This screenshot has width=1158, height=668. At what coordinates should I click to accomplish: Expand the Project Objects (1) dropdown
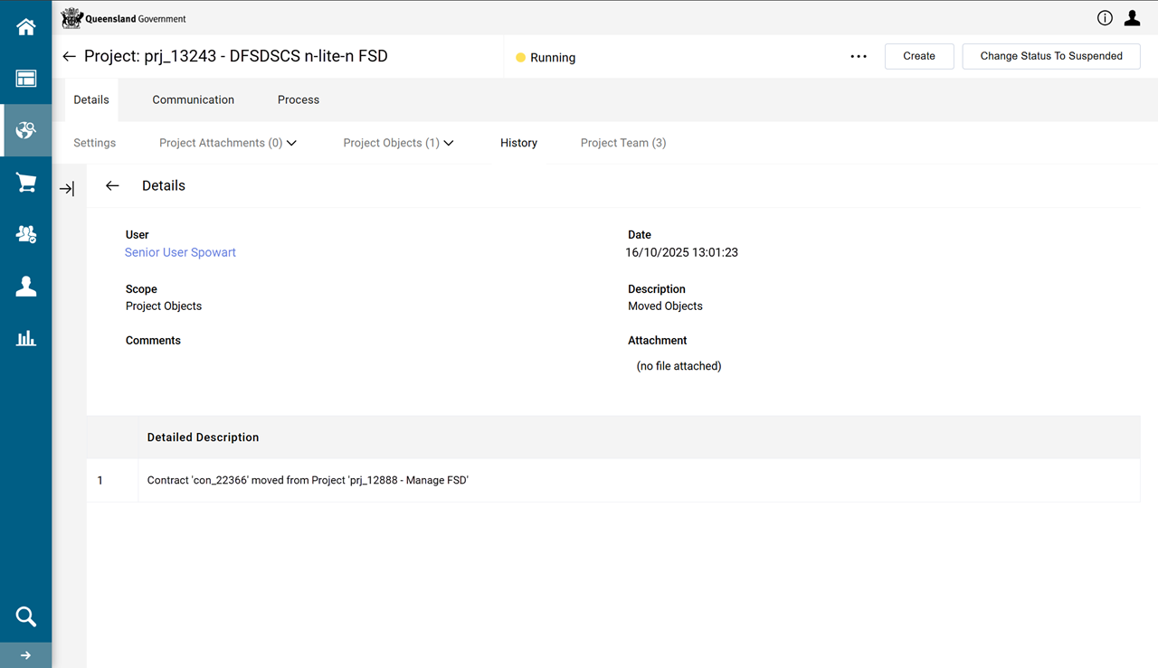tap(398, 143)
